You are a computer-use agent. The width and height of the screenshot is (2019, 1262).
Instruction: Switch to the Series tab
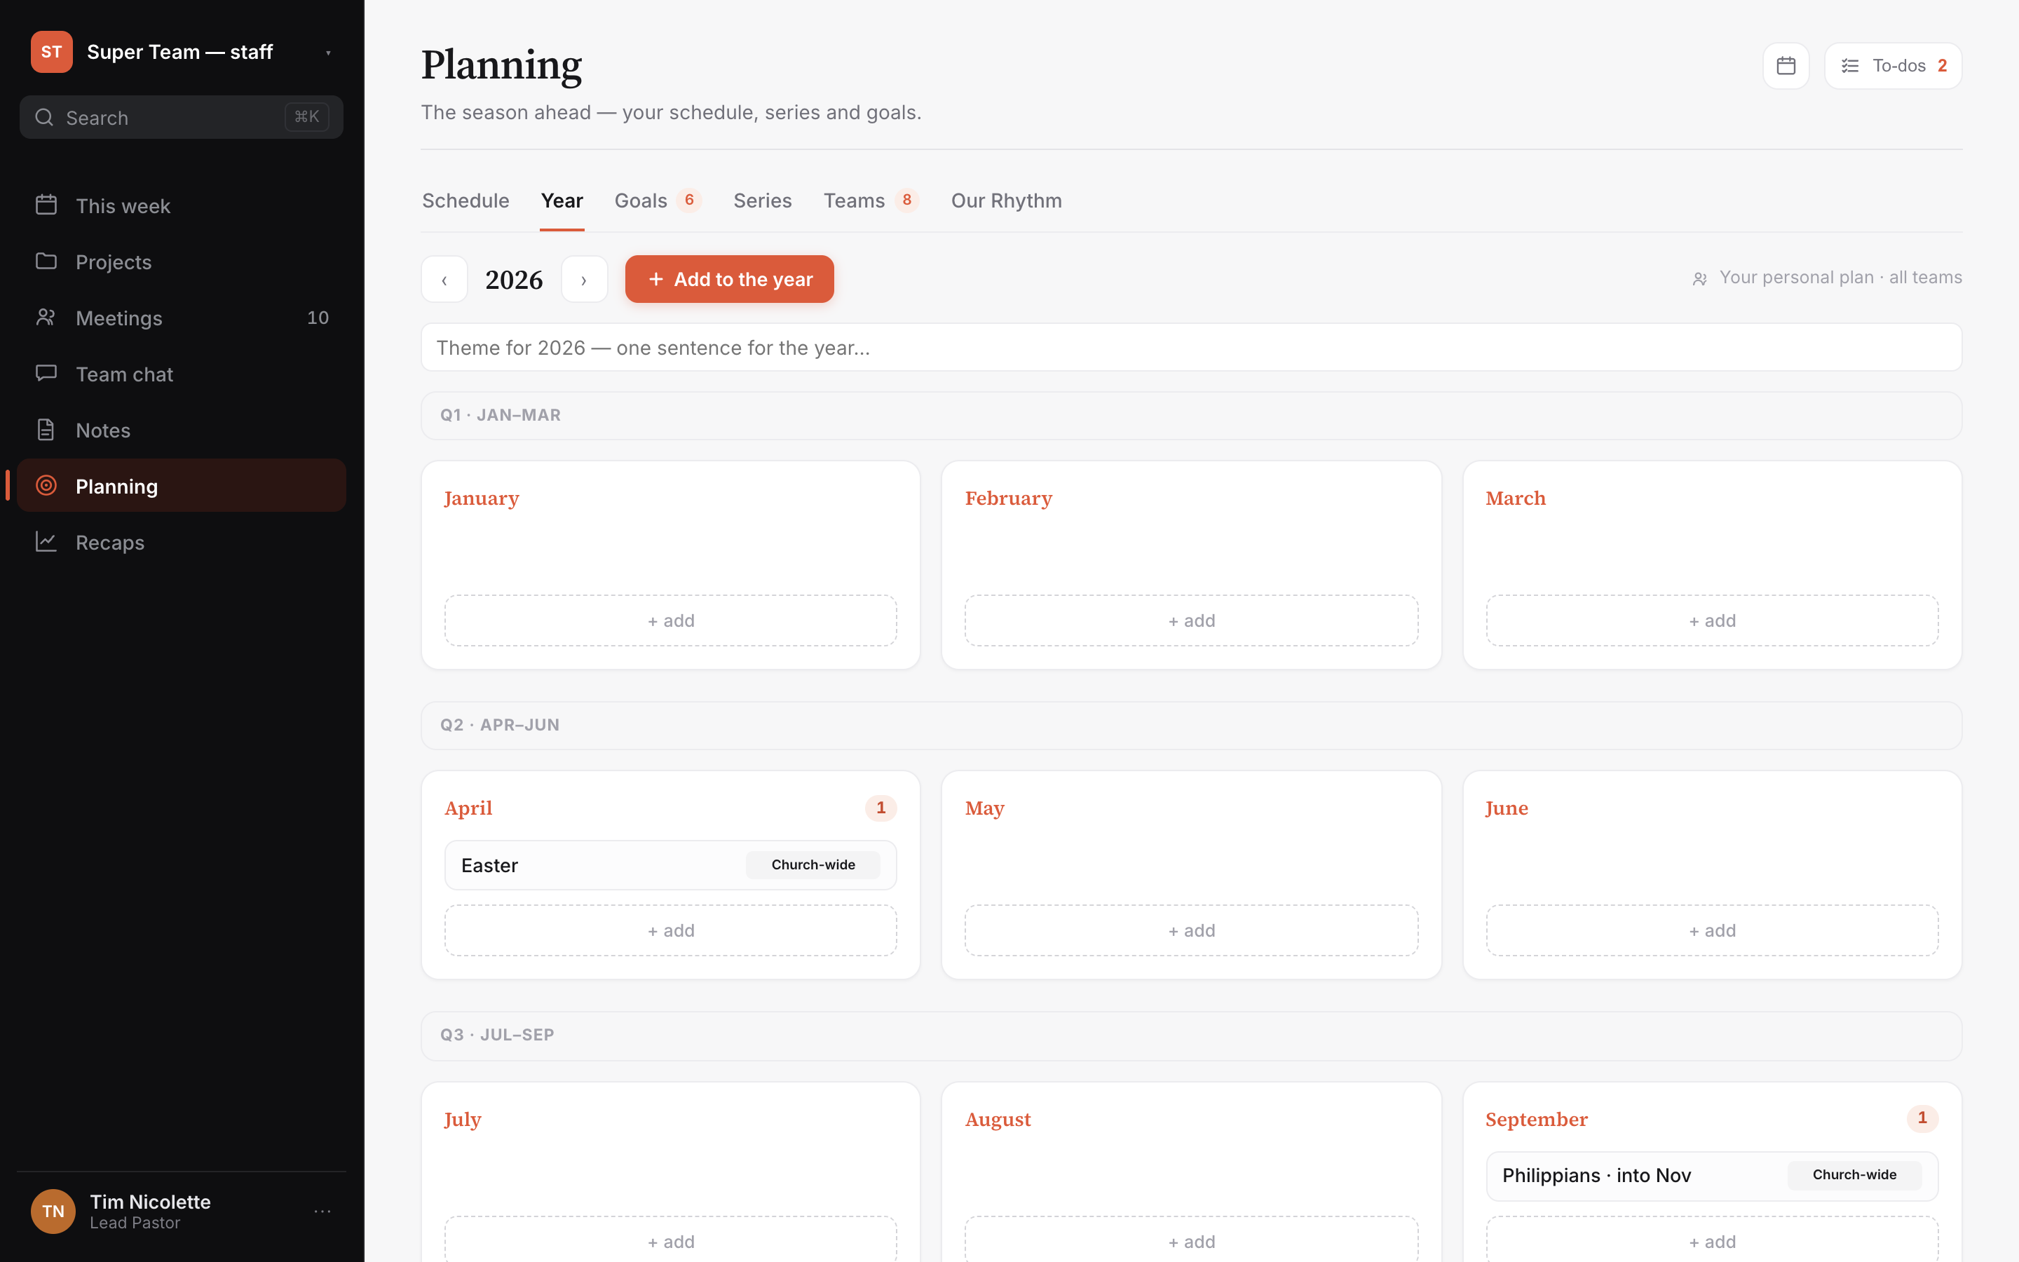click(763, 201)
